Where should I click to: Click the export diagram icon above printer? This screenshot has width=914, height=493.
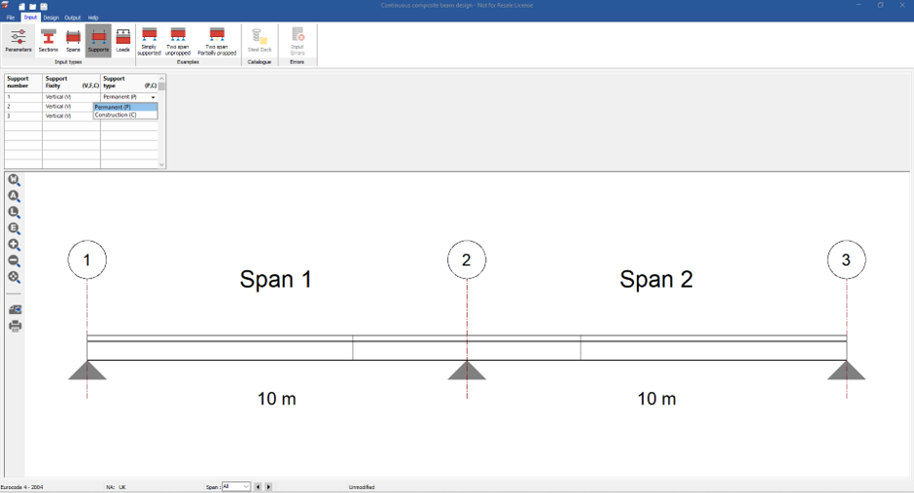tap(16, 309)
